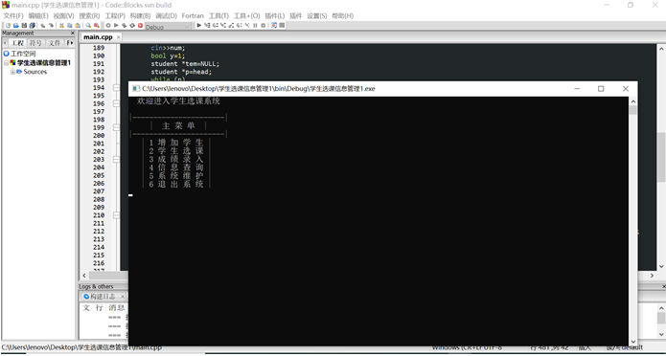Viewport: 666px width, 356px height.
Task: Toggle code fold marker at line 203
Action: pos(116,159)
